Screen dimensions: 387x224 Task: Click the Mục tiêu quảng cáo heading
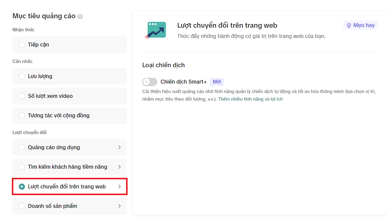pyautogui.click(x=44, y=16)
